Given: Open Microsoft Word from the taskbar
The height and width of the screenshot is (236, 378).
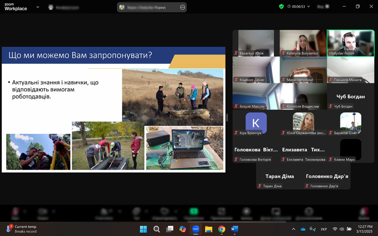Looking at the screenshot, I should click(x=235, y=229).
